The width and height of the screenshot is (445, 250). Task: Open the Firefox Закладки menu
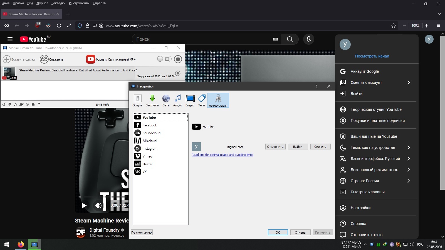click(58, 3)
